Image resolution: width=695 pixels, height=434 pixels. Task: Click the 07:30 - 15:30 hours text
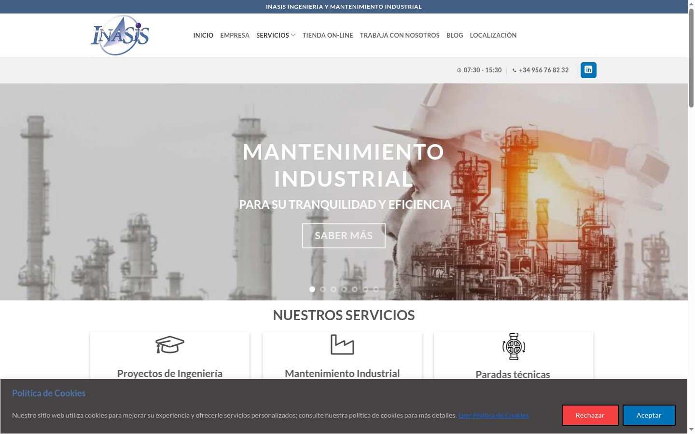(x=482, y=70)
